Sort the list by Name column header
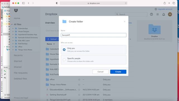Screen dimensions: 179x101 click(51, 44)
